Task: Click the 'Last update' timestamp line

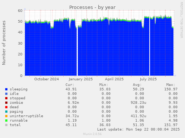Action: 138,129
